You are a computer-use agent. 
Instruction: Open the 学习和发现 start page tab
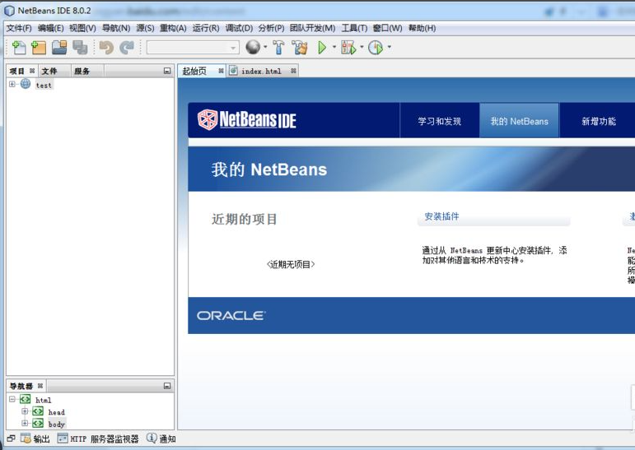pos(440,121)
